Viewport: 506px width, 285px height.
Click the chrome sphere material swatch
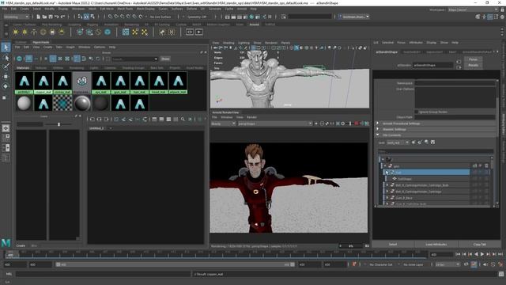coord(82,104)
